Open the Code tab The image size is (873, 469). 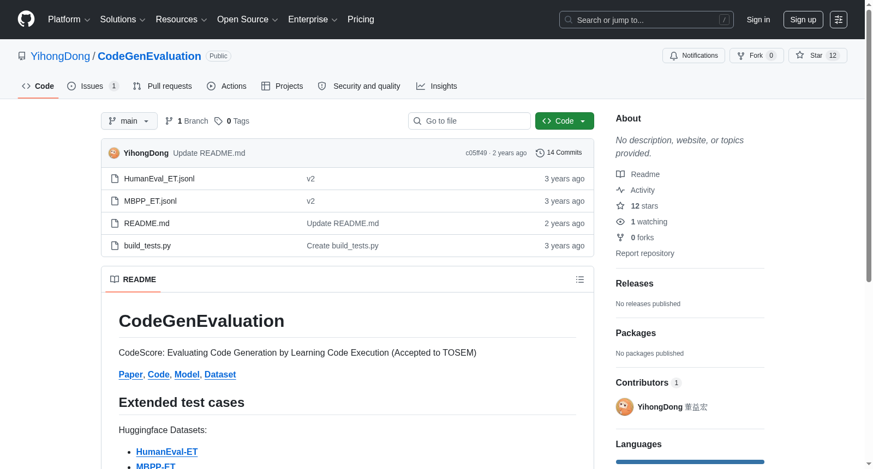pos(38,86)
